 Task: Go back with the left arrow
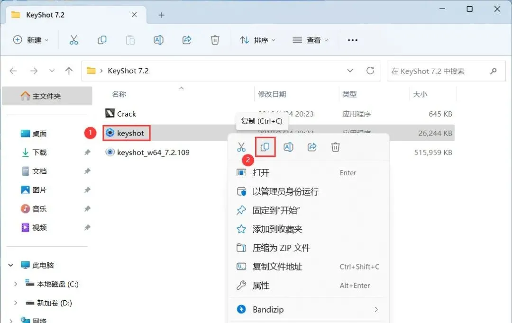point(13,71)
